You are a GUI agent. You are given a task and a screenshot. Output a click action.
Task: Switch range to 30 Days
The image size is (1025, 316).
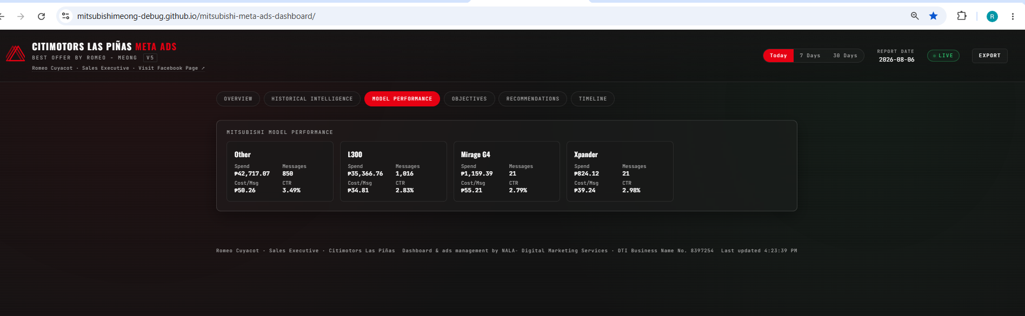[845, 56]
